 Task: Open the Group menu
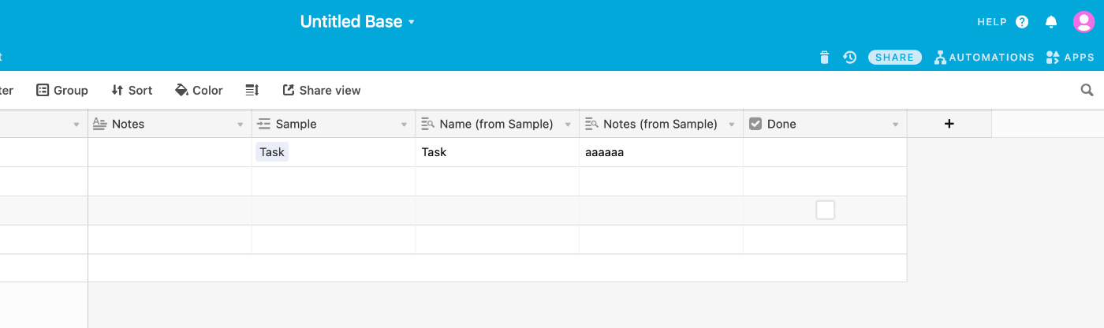pyautogui.click(x=62, y=91)
